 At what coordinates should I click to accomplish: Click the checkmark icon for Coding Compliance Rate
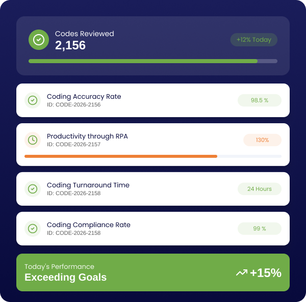point(33,229)
